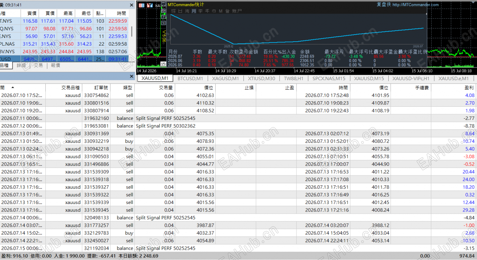Select history order 332450027 row

tap(239, 241)
